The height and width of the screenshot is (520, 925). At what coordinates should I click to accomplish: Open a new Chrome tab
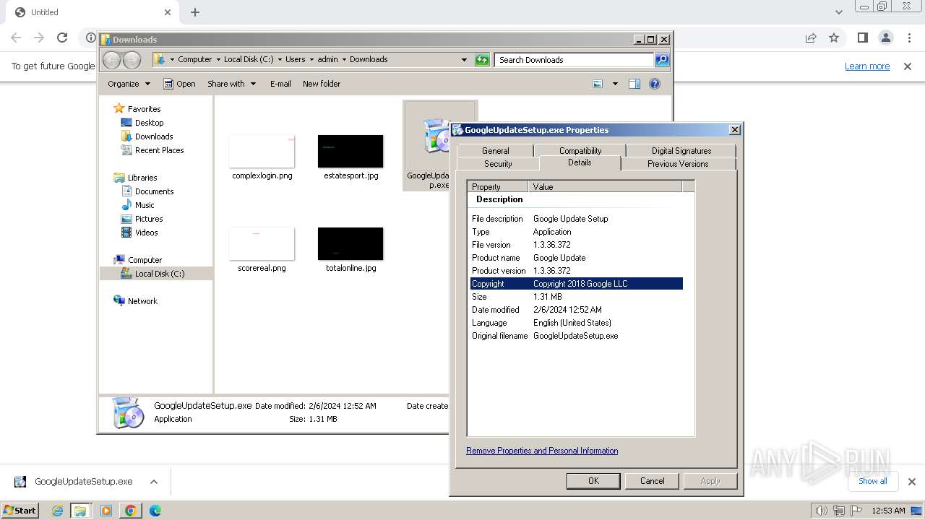tap(195, 12)
